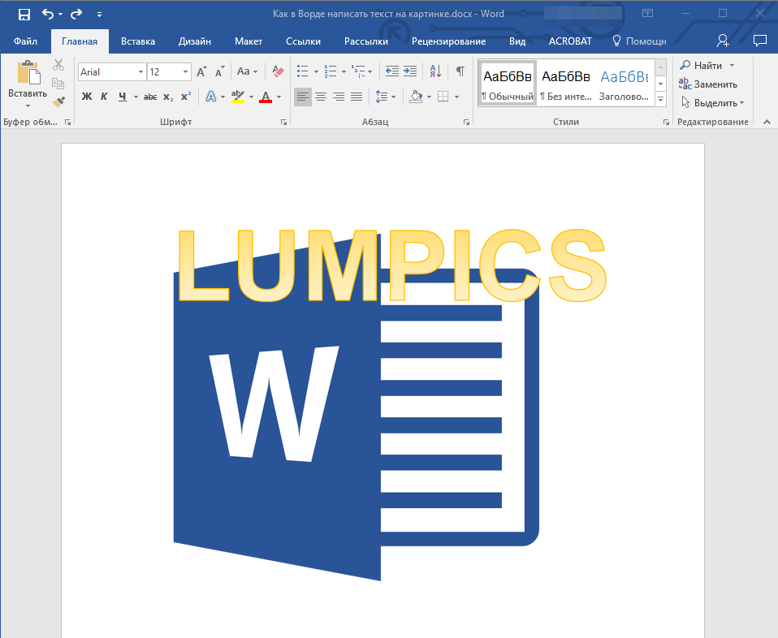Image resolution: width=778 pixels, height=638 pixels.
Task: Show paragraph marks with the pilcrow icon
Action: 460,71
